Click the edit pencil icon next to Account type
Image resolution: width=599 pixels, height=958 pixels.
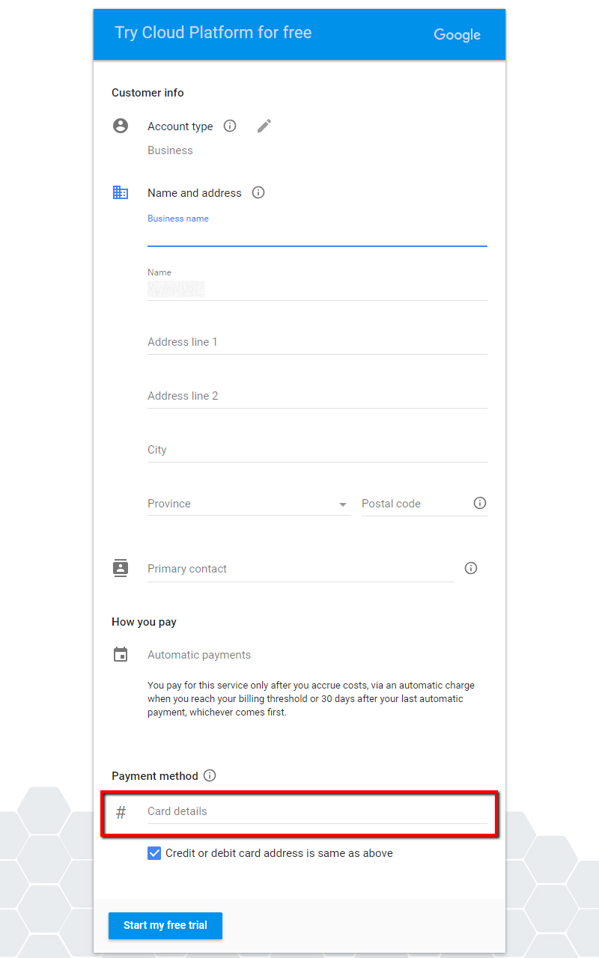pyautogui.click(x=264, y=125)
